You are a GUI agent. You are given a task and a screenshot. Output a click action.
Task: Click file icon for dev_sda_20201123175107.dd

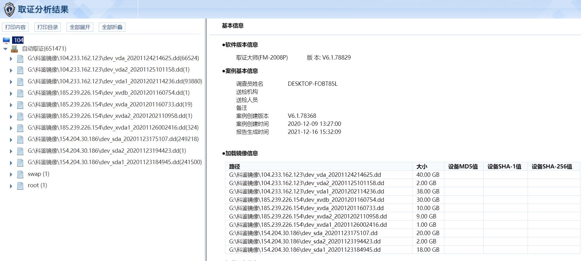pos(20,139)
